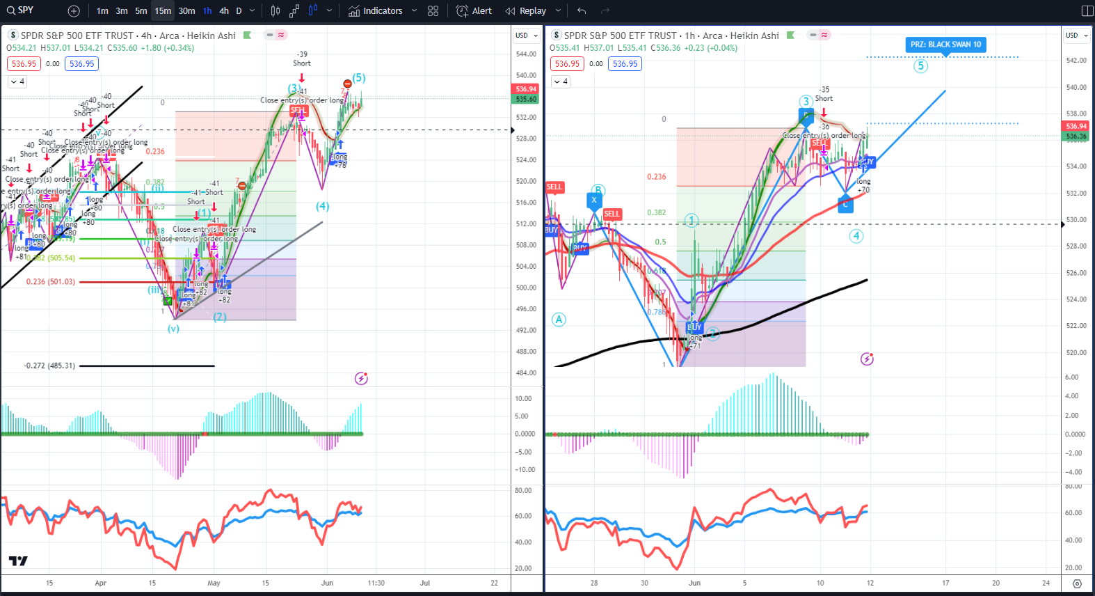Click the blue 536.95 buy button on the 4h chart
Screen dimensions: 1095x596
[82, 64]
